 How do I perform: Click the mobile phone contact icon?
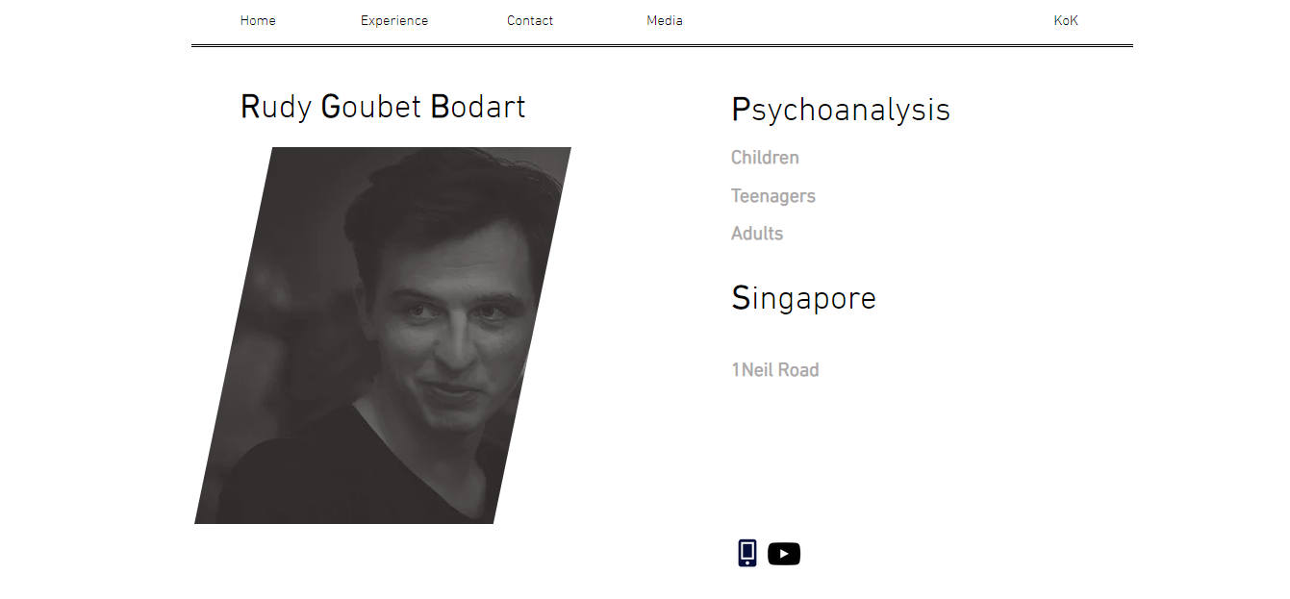tap(747, 554)
